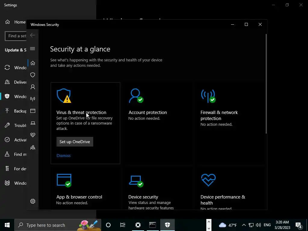Click the back arrow in Windows Security
Screen dimensions: 308x231
pyautogui.click(x=32, y=35)
